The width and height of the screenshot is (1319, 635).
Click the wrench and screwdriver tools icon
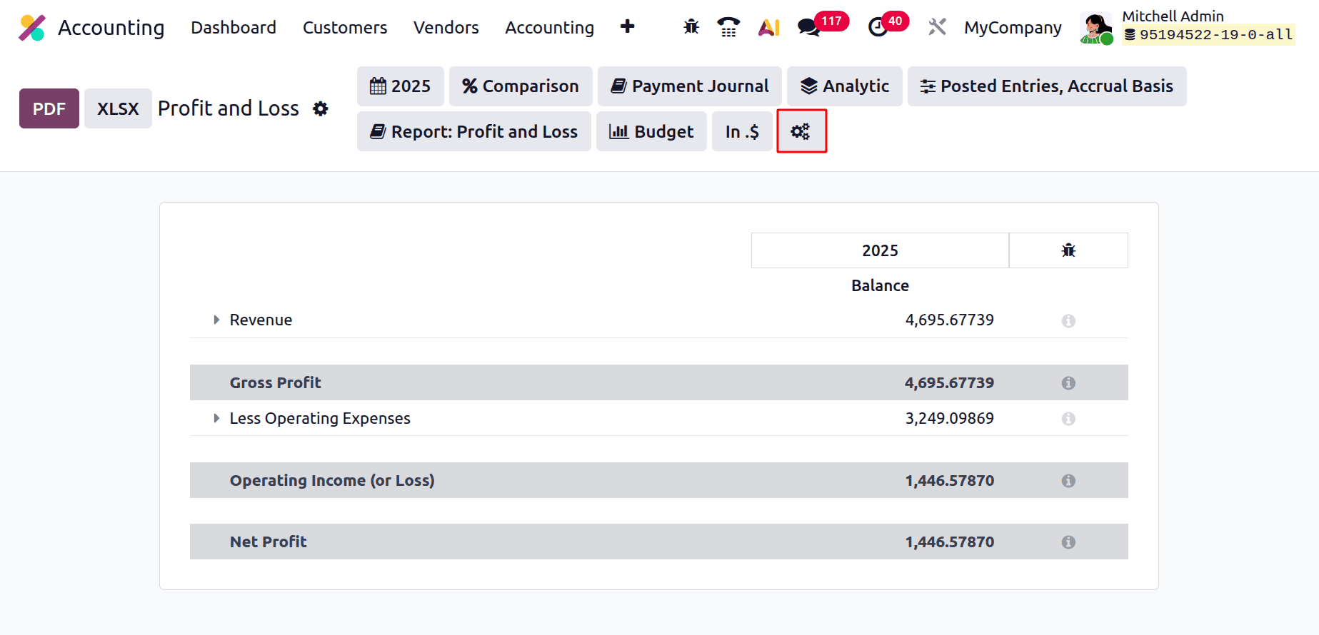tap(937, 27)
